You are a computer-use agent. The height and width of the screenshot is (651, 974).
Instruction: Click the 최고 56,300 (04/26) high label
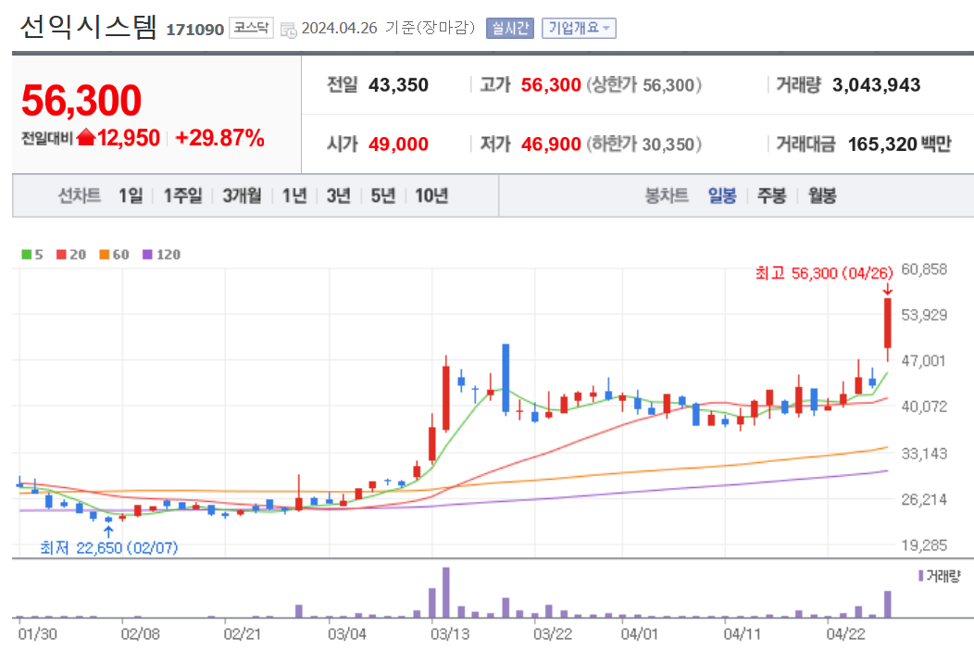tap(824, 273)
